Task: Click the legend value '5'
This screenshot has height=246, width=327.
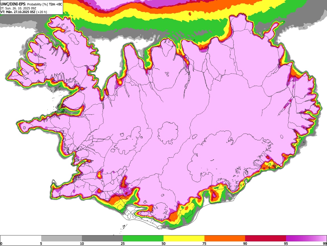Action: click(x=41, y=244)
